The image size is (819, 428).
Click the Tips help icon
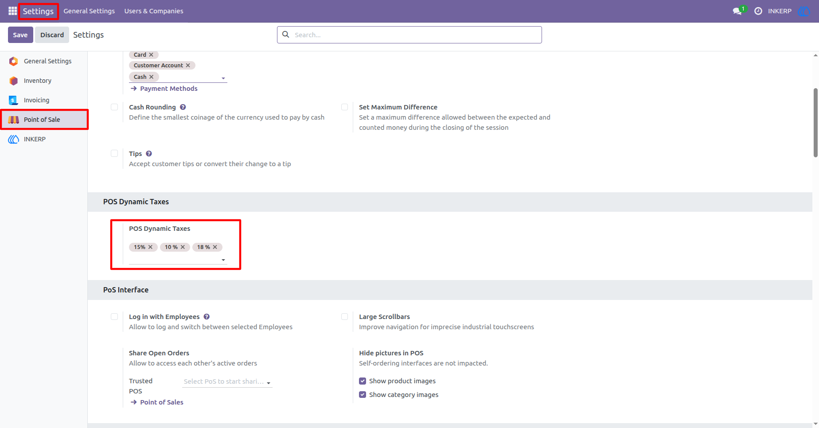[x=149, y=154]
